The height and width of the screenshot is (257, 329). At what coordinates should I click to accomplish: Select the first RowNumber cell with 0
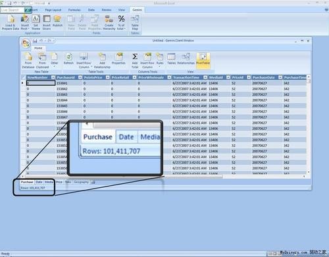(41, 83)
